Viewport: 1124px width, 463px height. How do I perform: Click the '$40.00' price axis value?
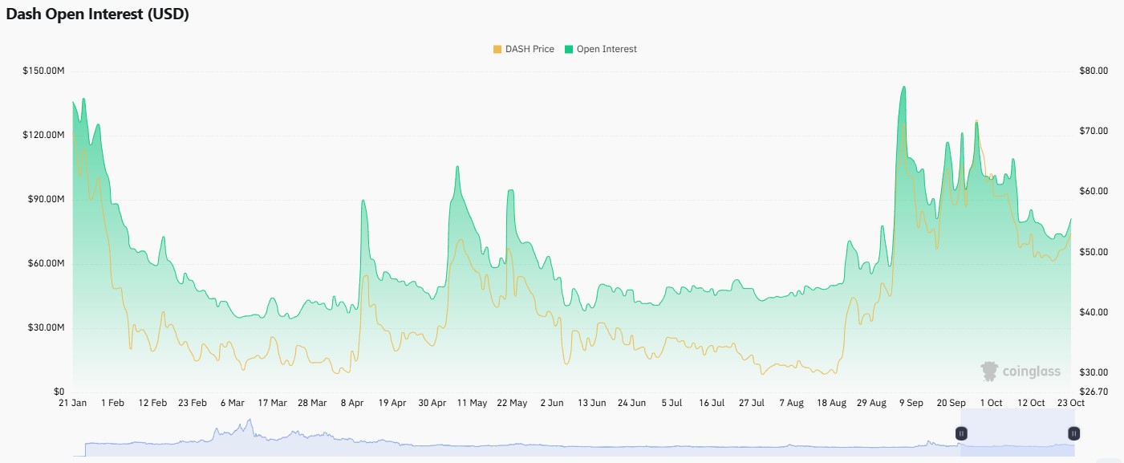click(1093, 312)
